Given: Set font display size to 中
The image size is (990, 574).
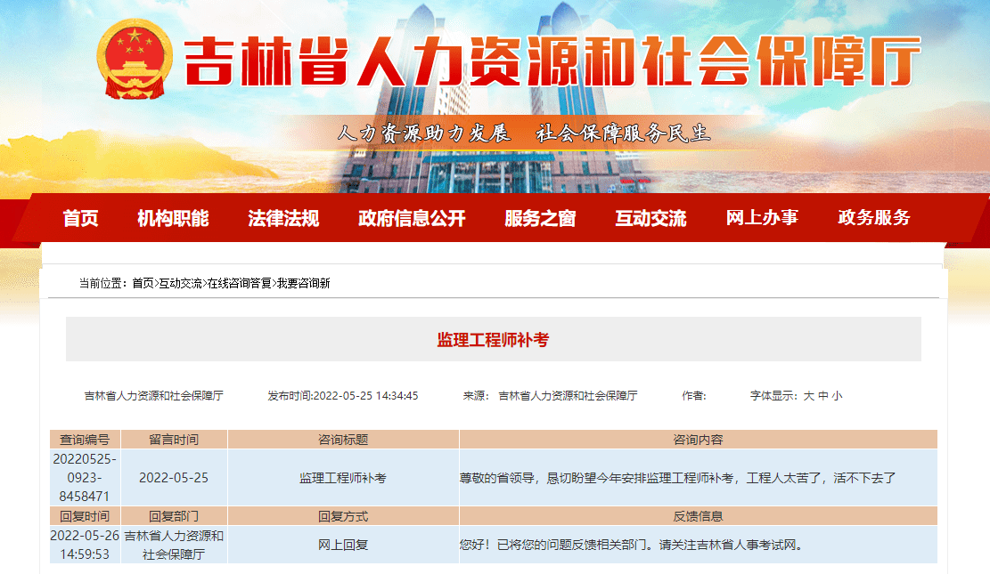Looking at the screenshot, I should tap(823, 396).
